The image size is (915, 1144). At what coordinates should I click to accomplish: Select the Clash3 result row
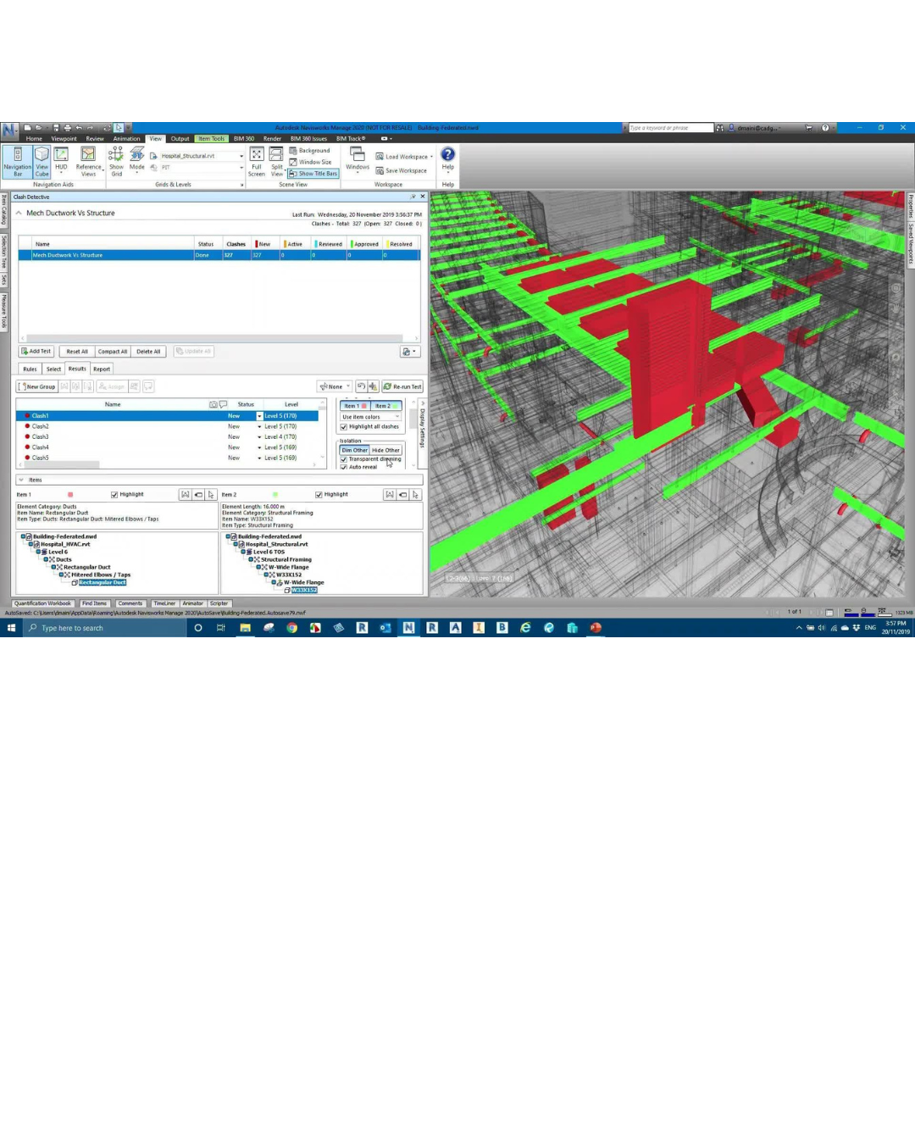167,437
